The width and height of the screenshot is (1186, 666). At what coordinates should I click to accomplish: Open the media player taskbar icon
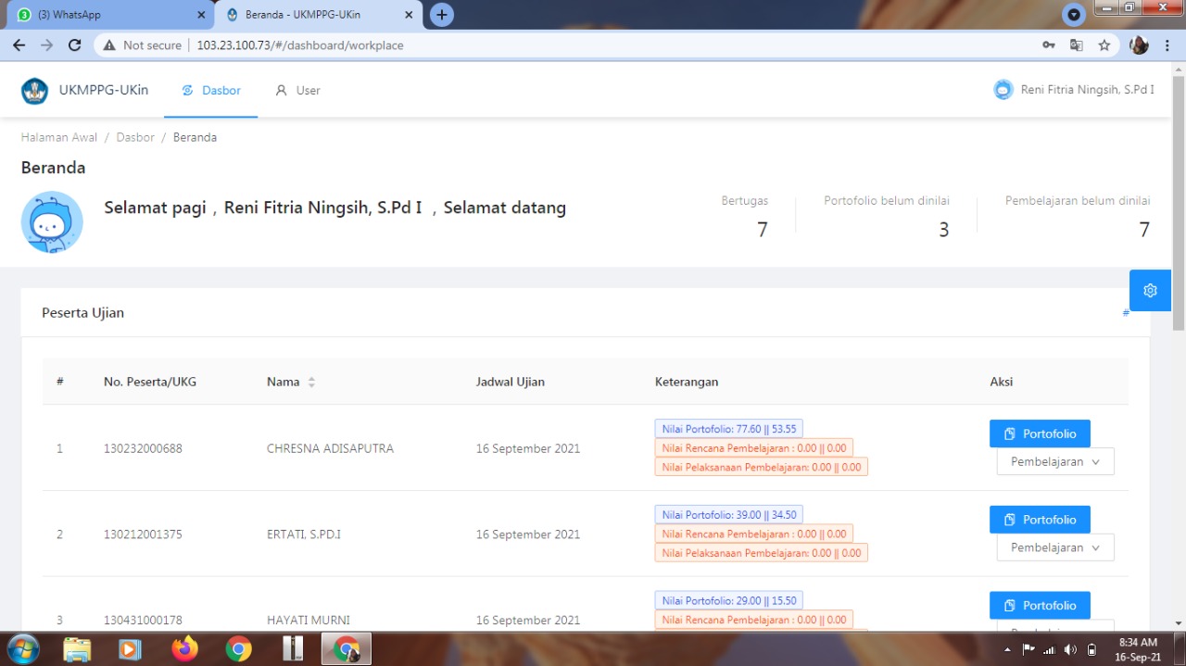[131, 649]
